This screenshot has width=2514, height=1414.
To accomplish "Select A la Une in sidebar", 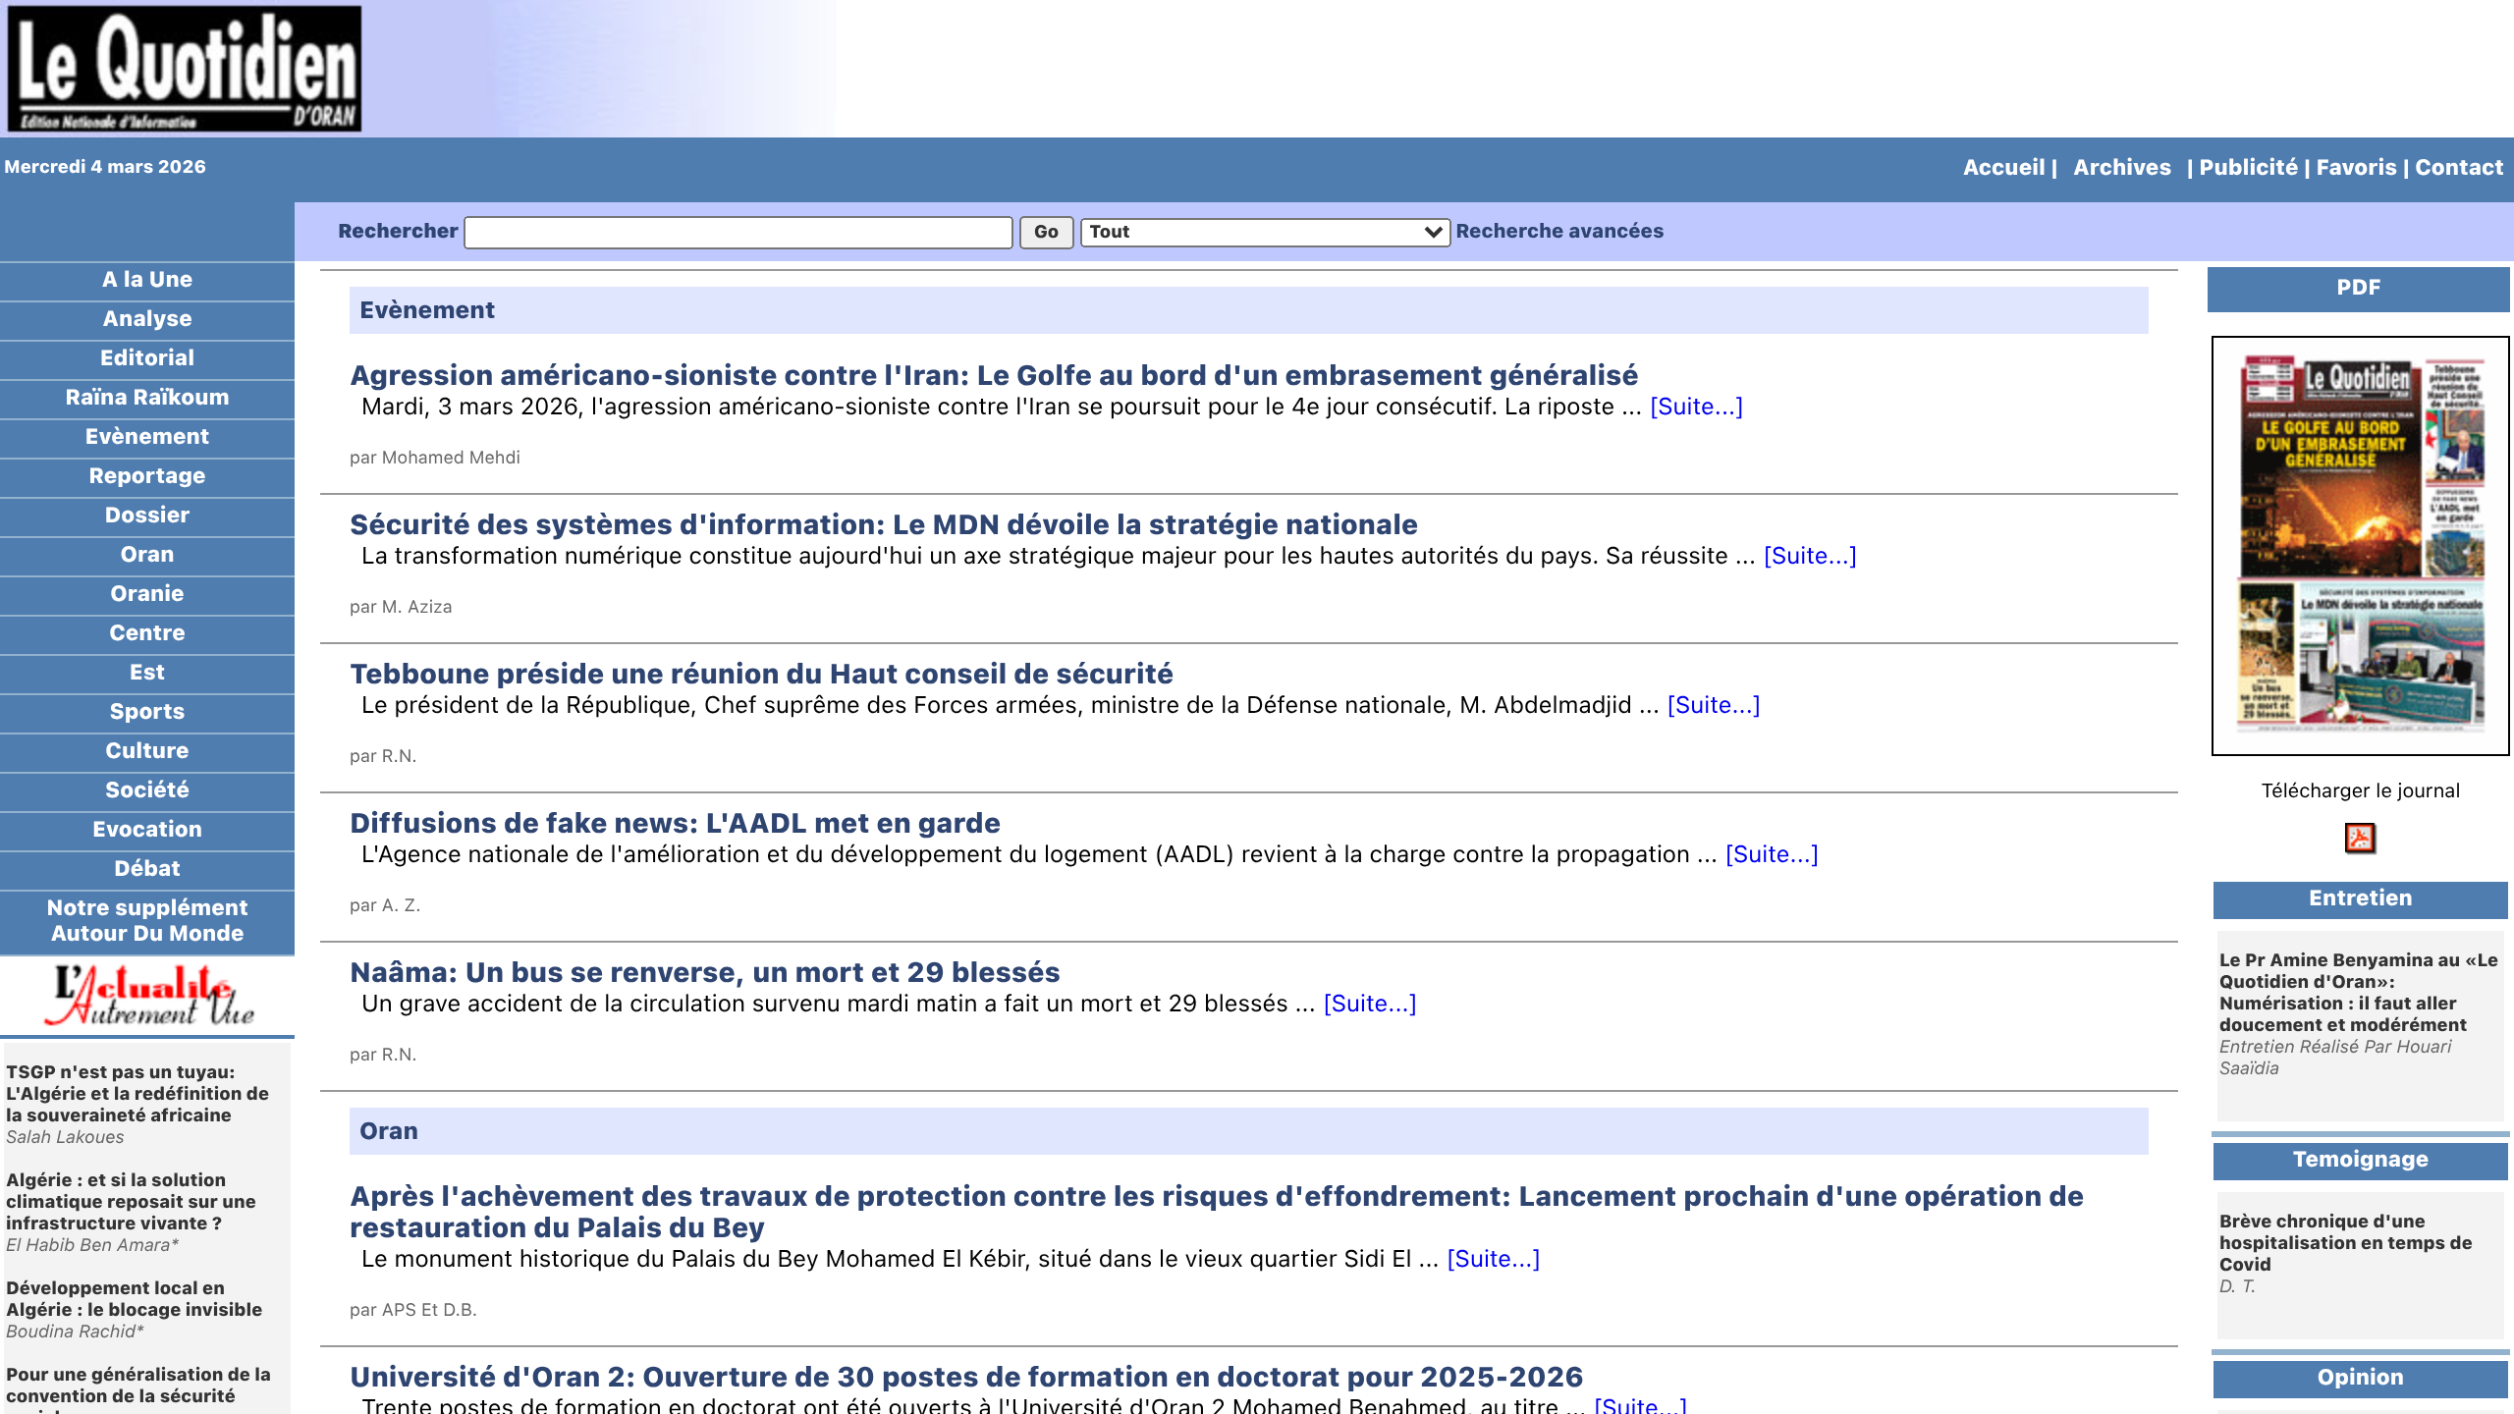I will pyautogui.click(x=146, y=279).
